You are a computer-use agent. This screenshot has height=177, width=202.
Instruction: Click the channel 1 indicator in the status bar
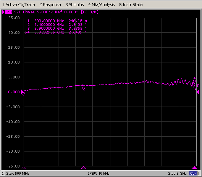3,174
